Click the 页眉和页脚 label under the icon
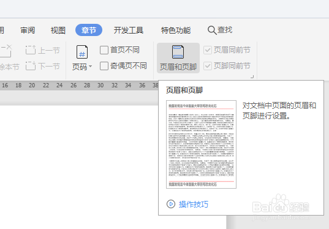The width and height of the screenshot is (329, 229). [178, 67]
